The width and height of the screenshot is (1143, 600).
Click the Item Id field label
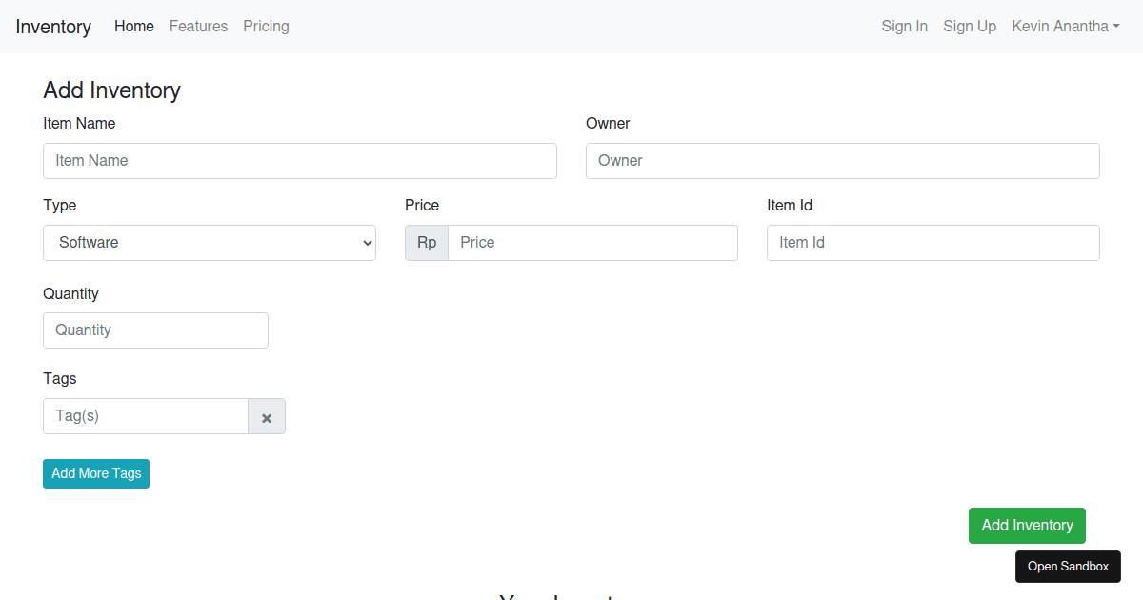pos(790,206)
